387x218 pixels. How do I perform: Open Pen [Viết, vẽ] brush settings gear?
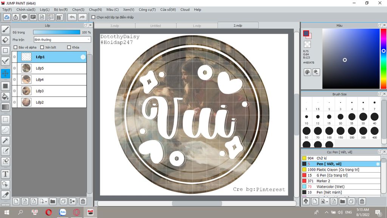click(378, 164)
